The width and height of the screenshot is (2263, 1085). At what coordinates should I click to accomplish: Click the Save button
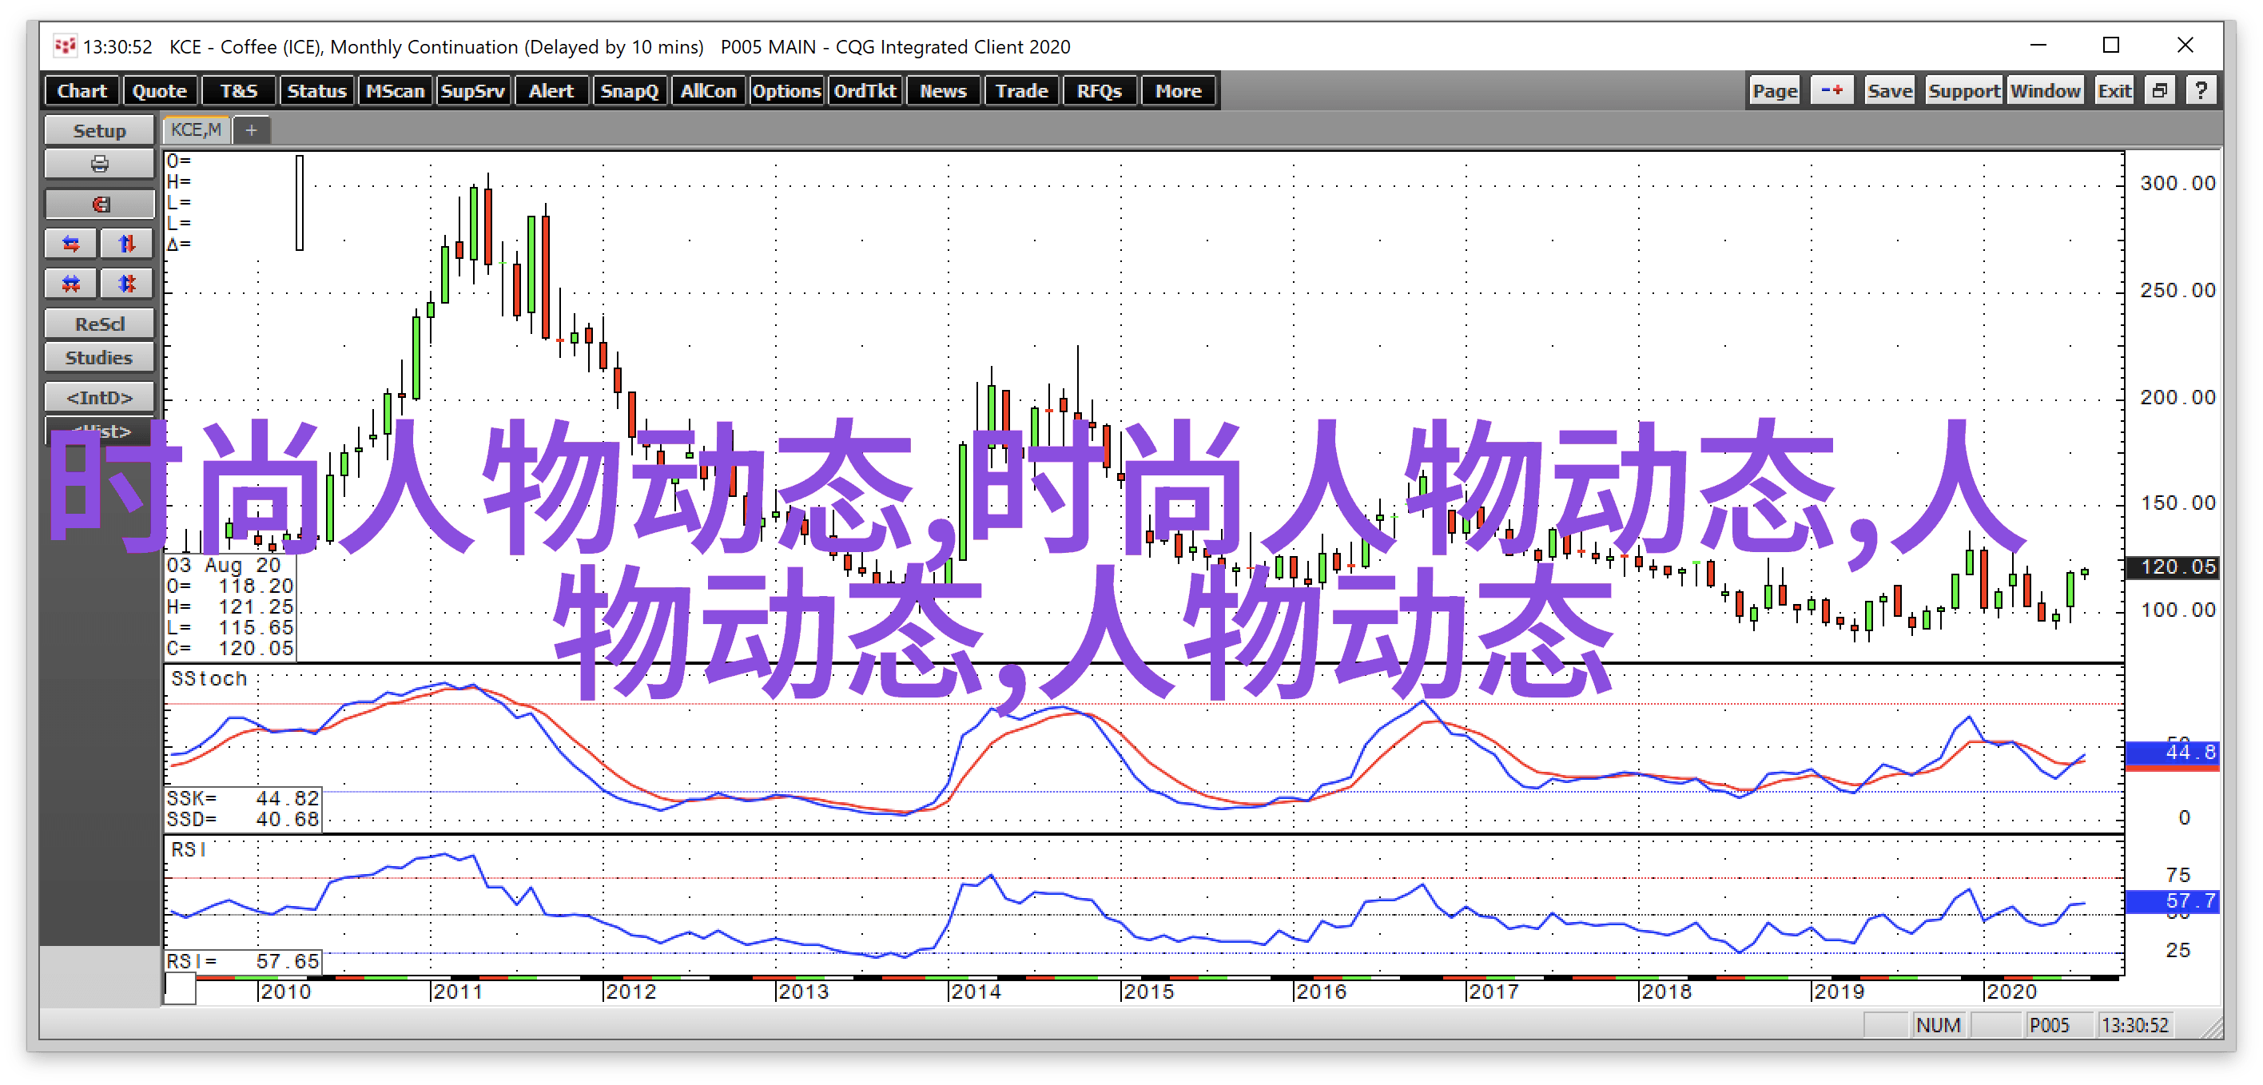(x=1890, y=90)
